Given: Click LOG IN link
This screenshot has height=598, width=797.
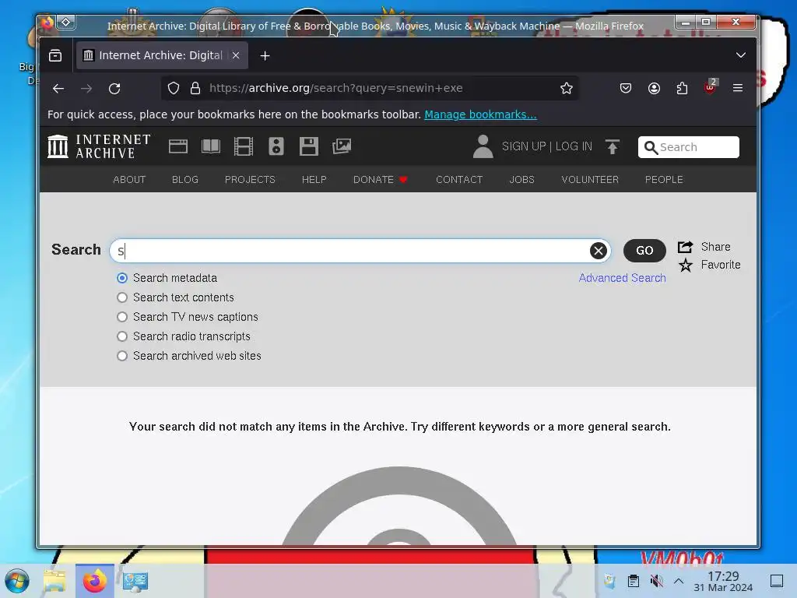Looking at the screenshot, I should click(574, 146).
